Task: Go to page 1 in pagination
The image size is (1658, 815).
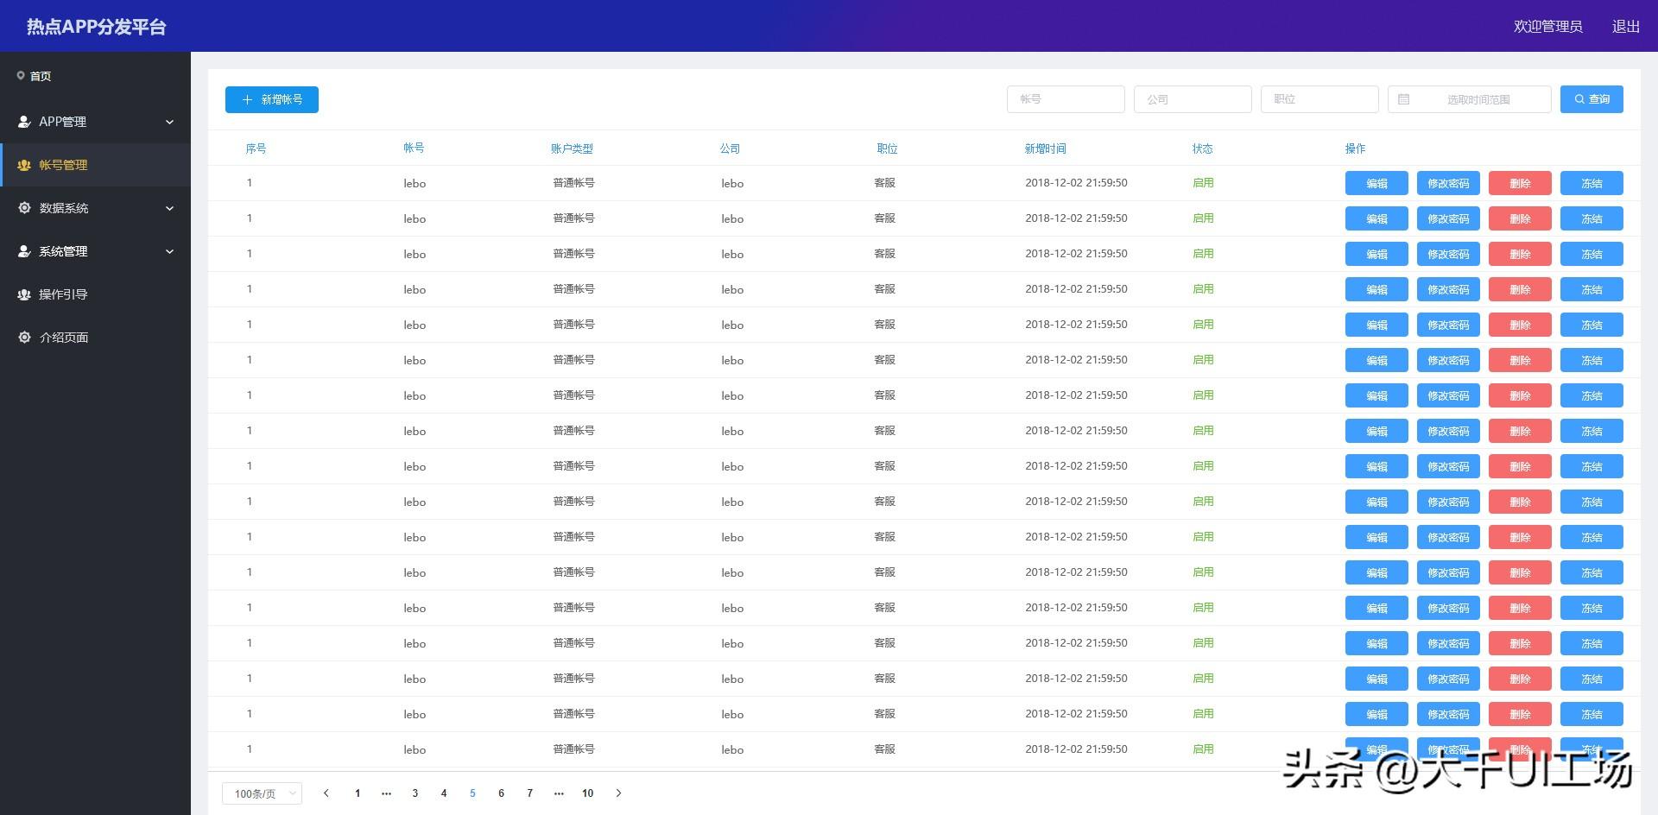Action: [x=358, y=793]
